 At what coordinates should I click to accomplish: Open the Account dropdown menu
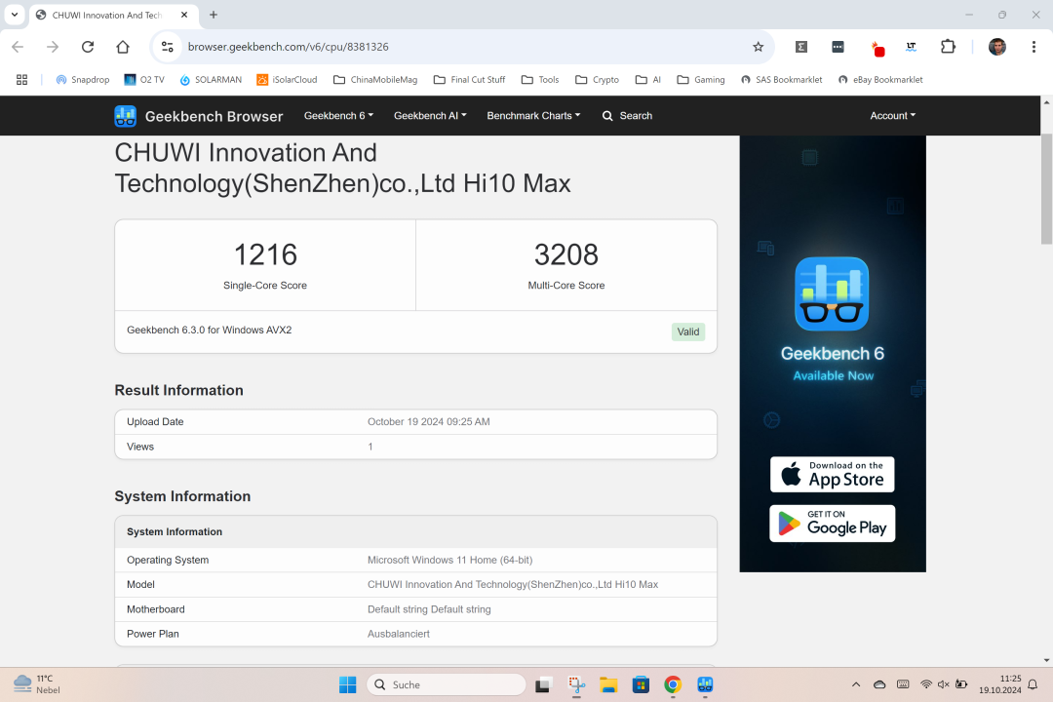(x=892, y=116)
